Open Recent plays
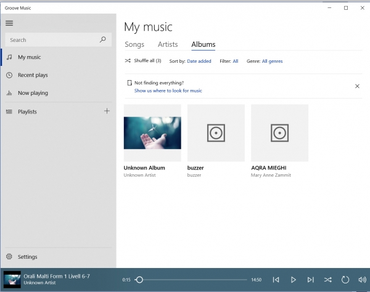The height and width of the screenshot is (292, 370). [x=59, y=75]
